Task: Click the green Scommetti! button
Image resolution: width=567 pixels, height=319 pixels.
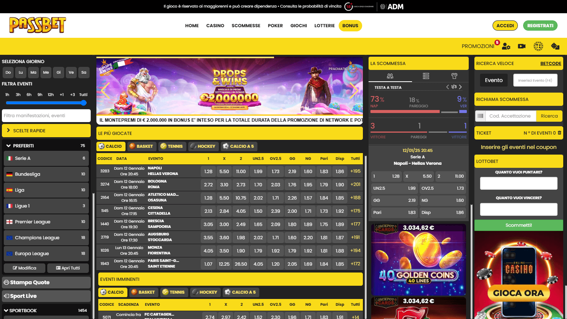Action: [x=519, y=225]
